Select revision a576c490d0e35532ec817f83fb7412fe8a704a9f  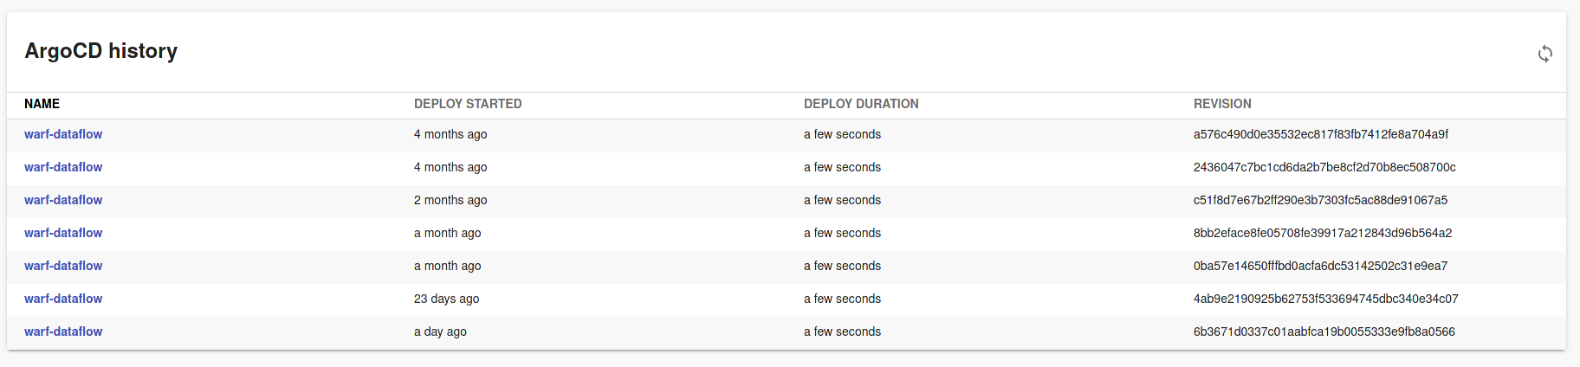pyautogui.click(x=1321, y=134)
